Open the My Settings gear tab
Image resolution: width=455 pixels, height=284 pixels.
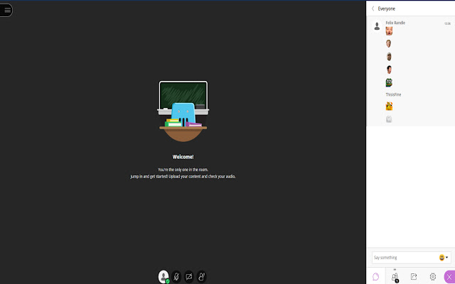pyautogui.click(x=433, y=276)
